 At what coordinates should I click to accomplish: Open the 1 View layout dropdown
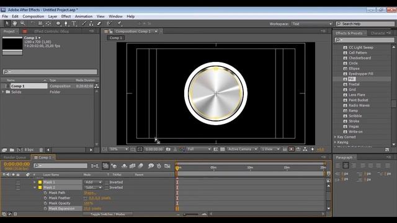[270, 149]
